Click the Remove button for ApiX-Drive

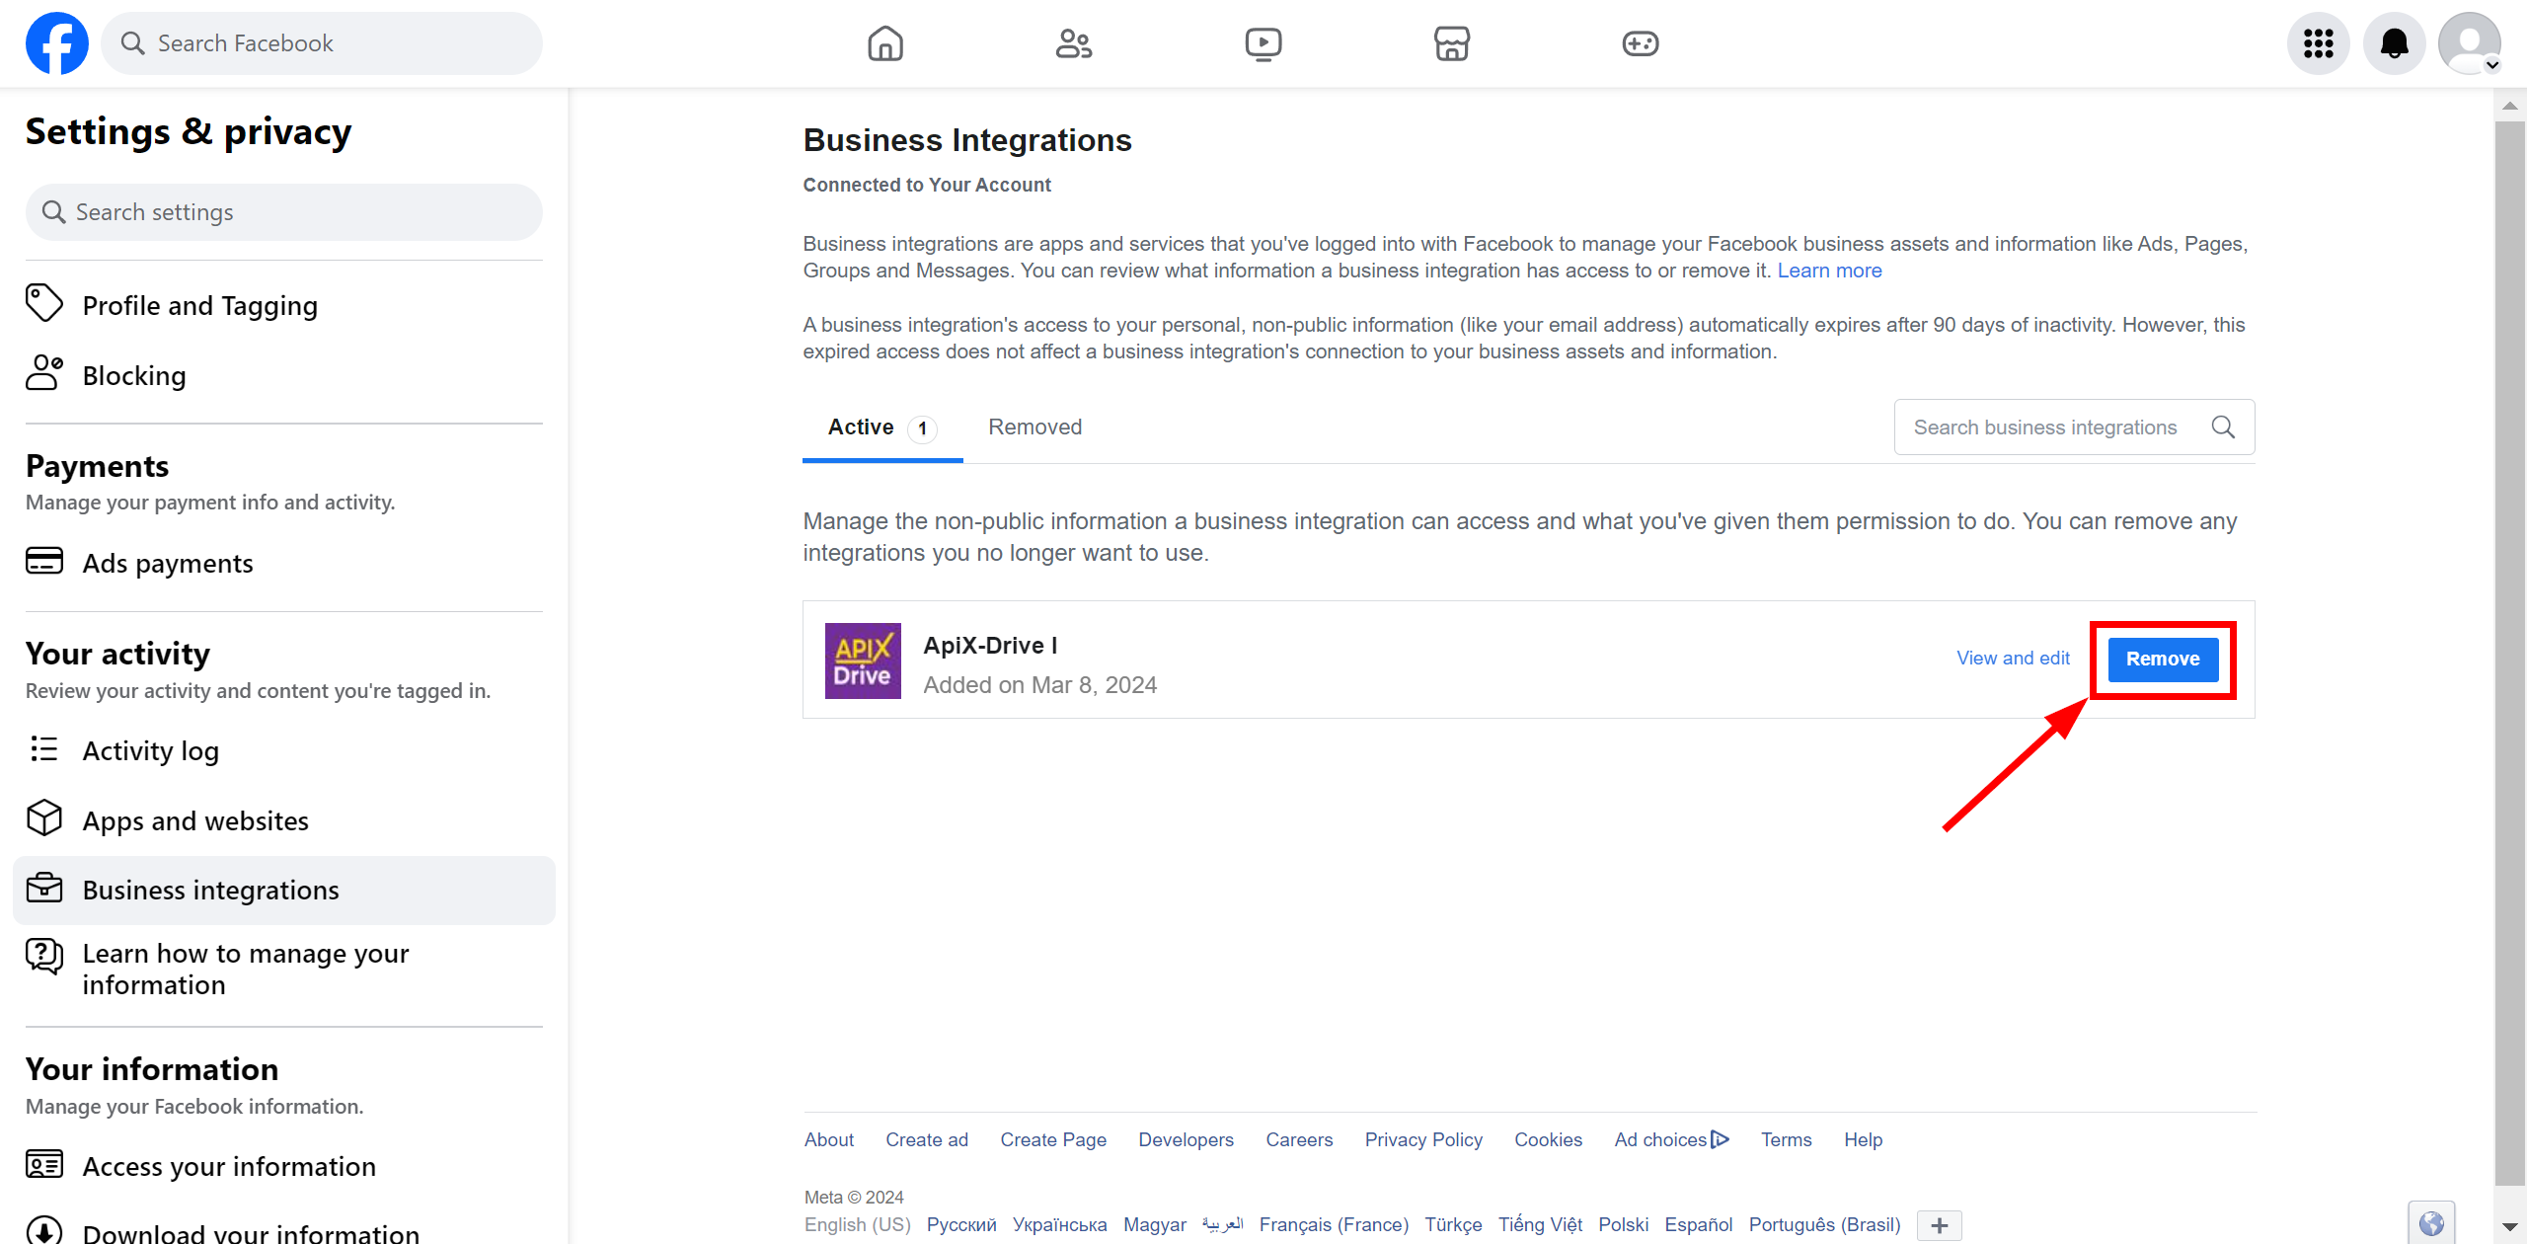click(2165, 658)
